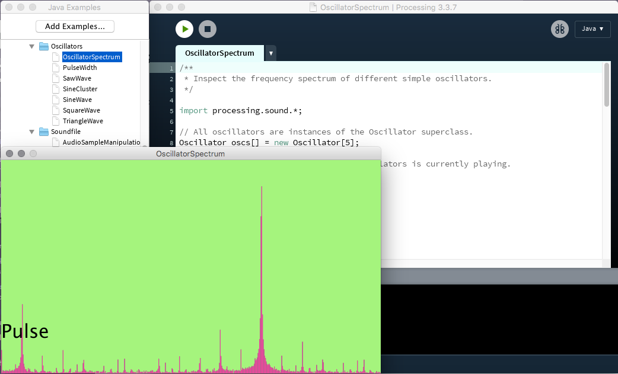Screen dimensions: 618x374
Task: Select OscillatorSpectrum in examples tree
Action: [91, 57]
